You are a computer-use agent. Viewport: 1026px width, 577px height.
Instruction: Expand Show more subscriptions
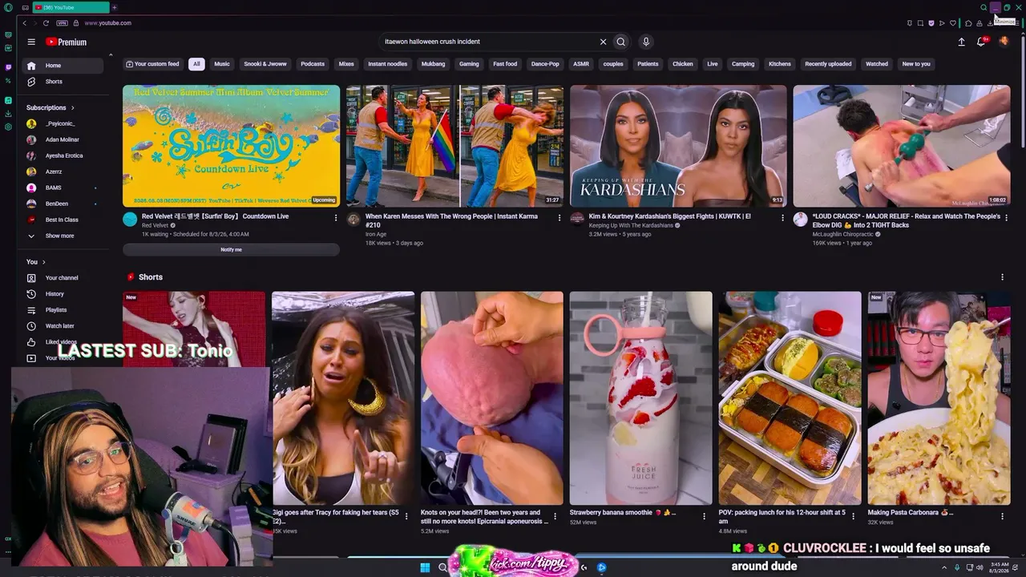coord(64,236)
